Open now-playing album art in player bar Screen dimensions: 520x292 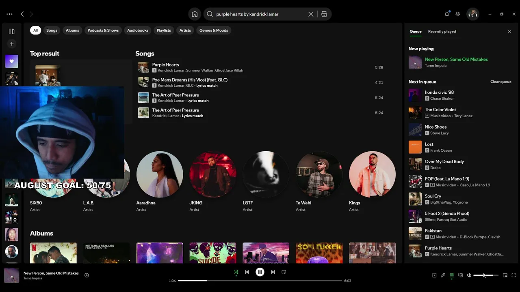[x=11, y=275]
